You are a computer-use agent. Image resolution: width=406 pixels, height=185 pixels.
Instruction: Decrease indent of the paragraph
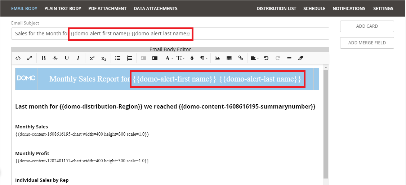click(143, 58)
